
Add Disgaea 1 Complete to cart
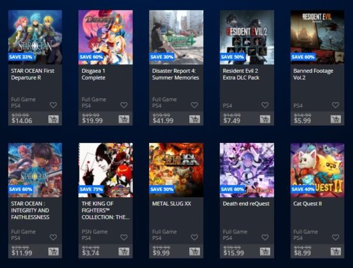click(x=124, y=119)
